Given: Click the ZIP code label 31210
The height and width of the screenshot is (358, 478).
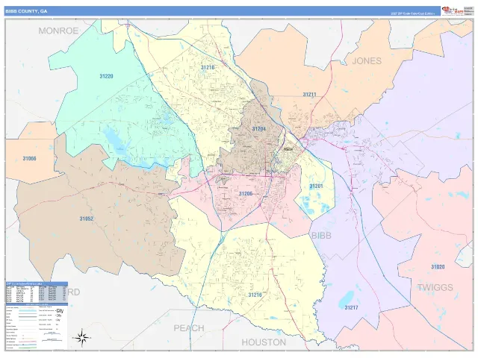Looking at the screenshot, I should pos(208,67).
